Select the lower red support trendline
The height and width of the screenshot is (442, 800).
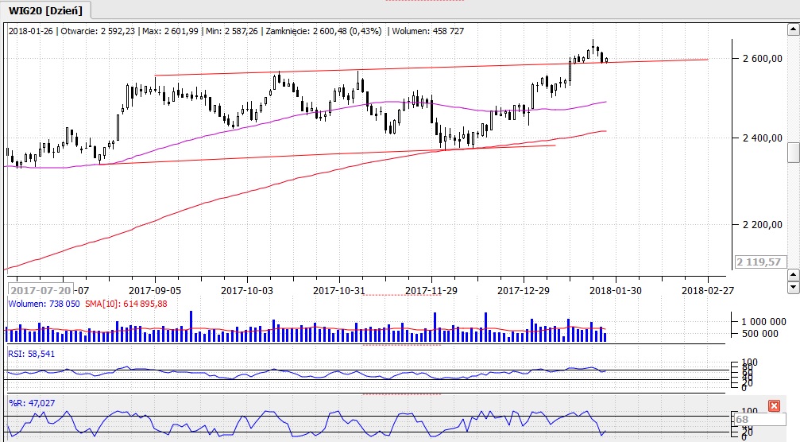pyautogui.click(x=318, y=155)
